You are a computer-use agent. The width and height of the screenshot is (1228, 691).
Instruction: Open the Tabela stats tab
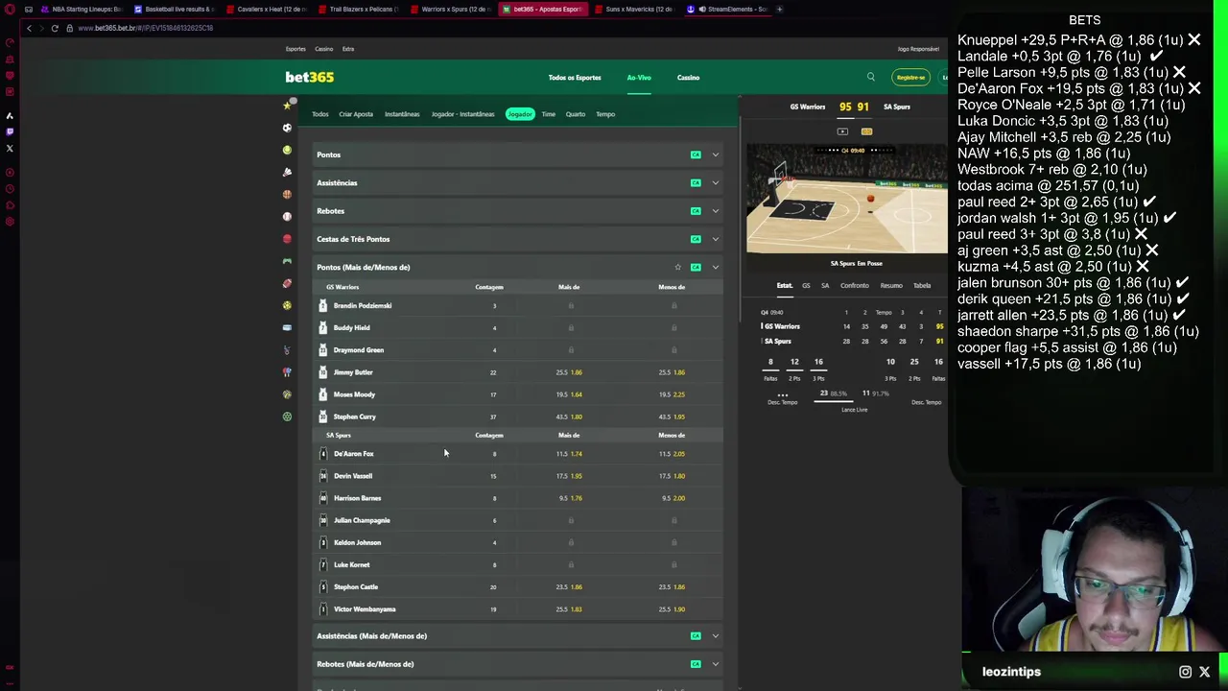coord(922,285)
